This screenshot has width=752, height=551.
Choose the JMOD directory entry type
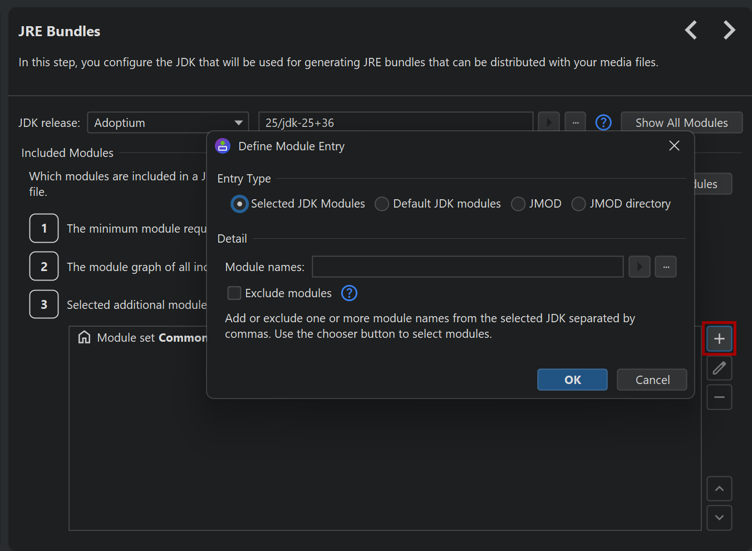click(x=579, y=204)
